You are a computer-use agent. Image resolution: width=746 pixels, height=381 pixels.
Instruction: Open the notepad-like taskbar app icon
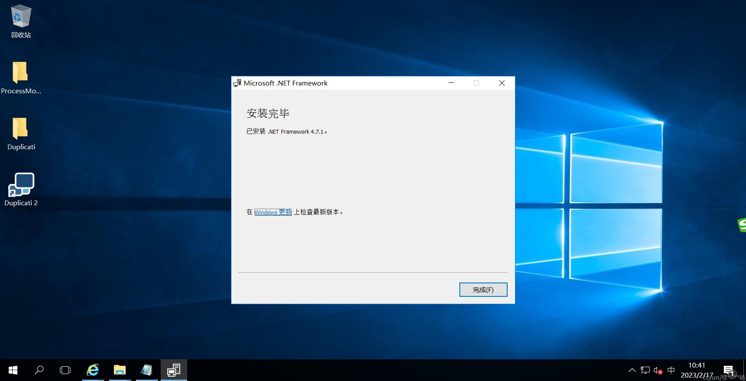pyautogui.click(x=147, y=370)
